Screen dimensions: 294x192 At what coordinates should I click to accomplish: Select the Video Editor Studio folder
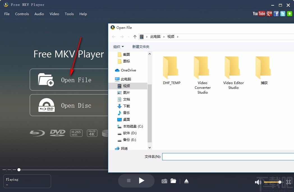tap(233, 73)
